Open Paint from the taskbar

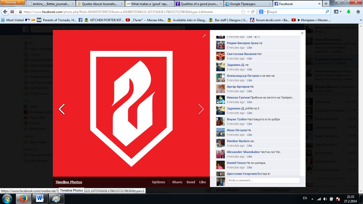56,199
